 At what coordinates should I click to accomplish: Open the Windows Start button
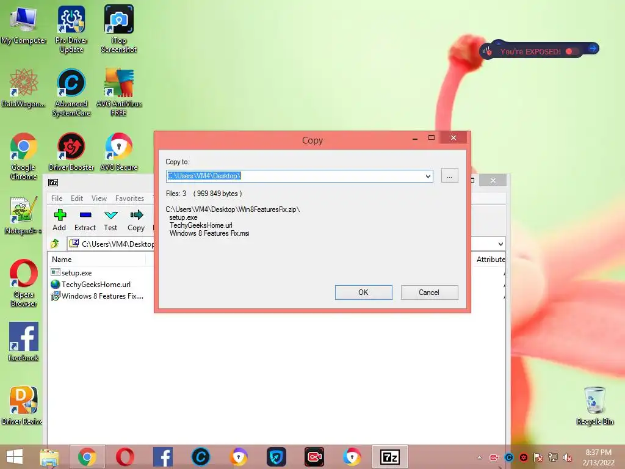point(15,457)
